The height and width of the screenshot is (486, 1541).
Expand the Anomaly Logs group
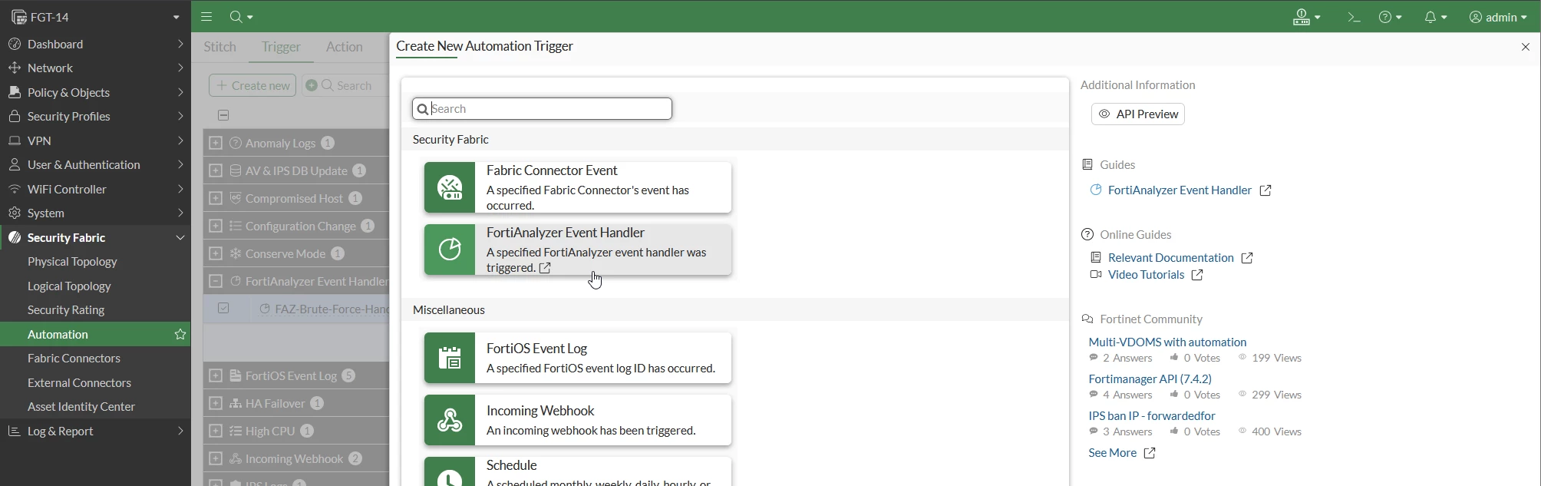(x=216, y=144)
